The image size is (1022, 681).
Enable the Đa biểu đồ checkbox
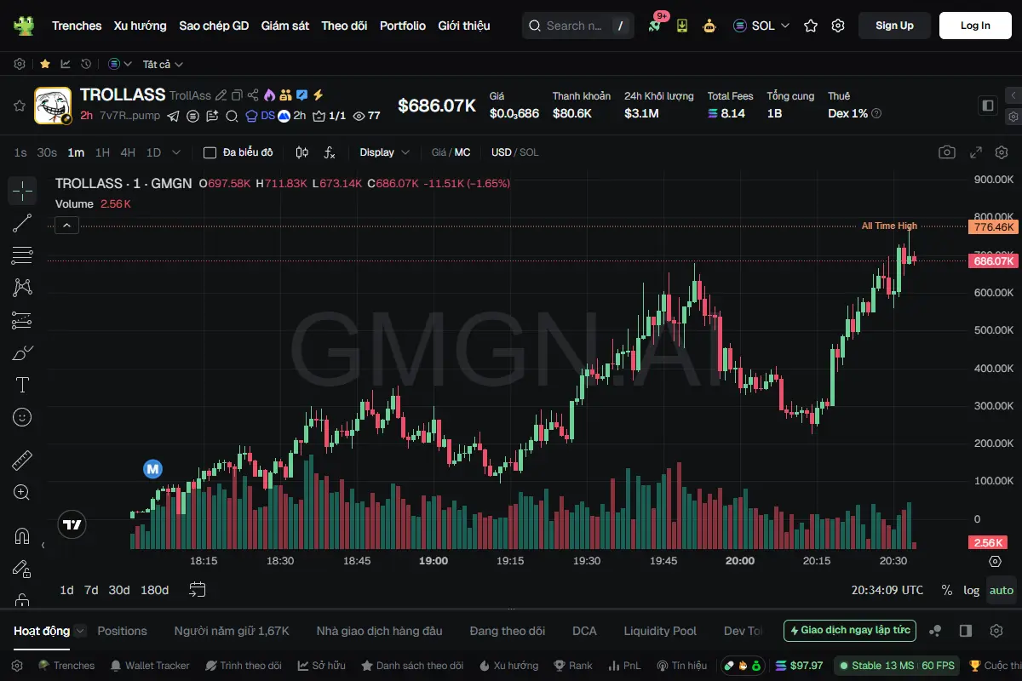(210, 152)
